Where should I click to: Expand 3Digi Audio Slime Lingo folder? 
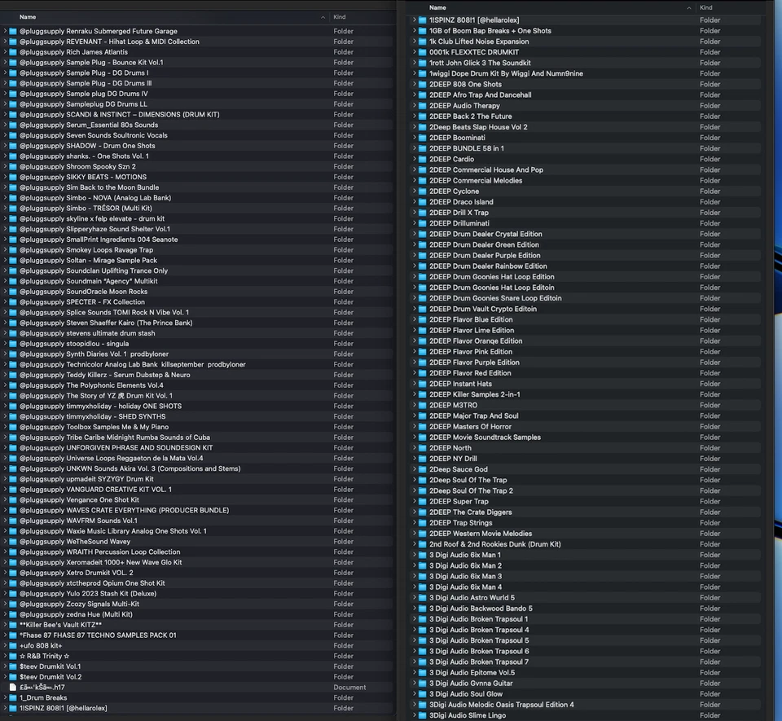pyautogui.click(x=414, y=715)
